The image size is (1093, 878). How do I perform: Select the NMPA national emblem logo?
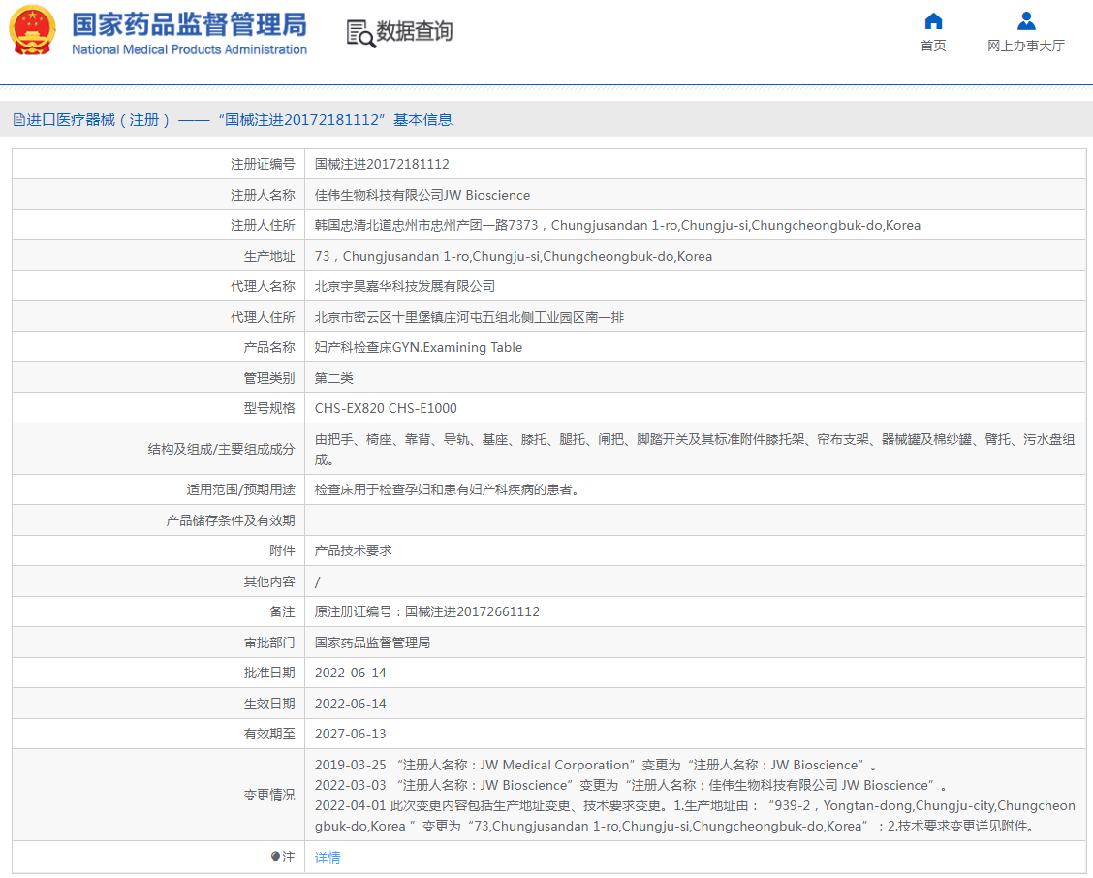tap(32, 30)
